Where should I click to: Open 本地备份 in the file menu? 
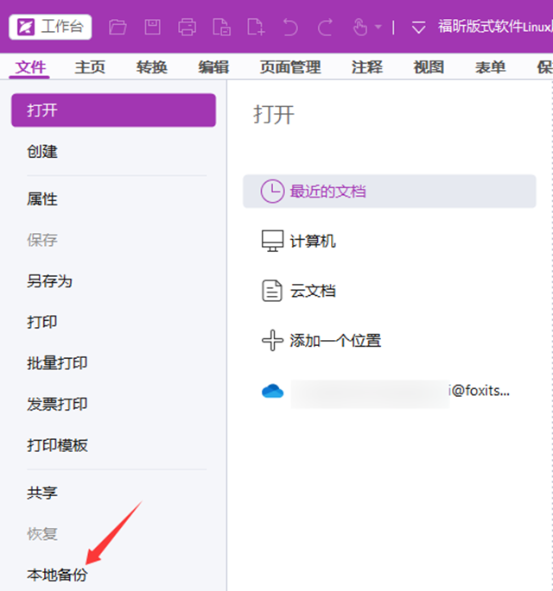57,574
